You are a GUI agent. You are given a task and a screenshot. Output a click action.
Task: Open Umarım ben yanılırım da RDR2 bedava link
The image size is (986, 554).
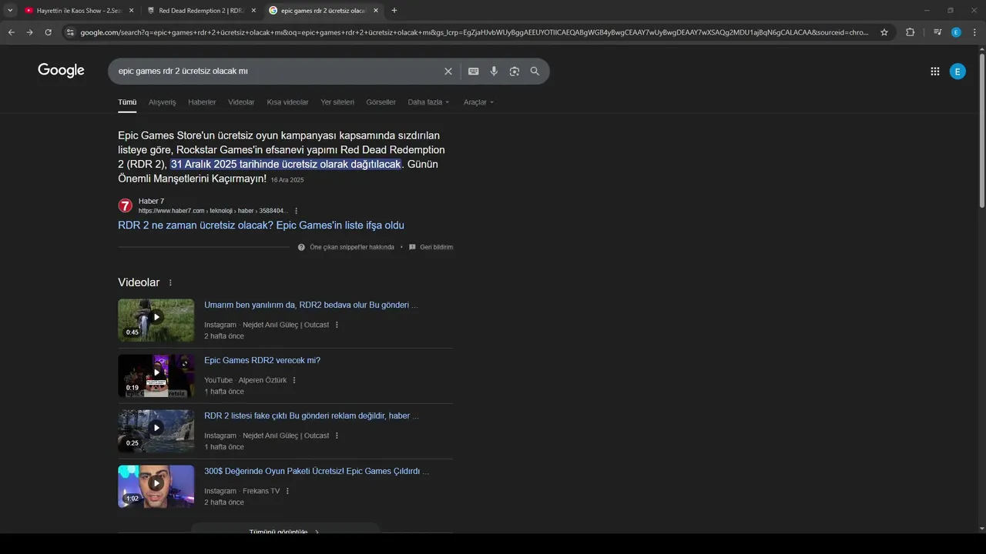311,305
